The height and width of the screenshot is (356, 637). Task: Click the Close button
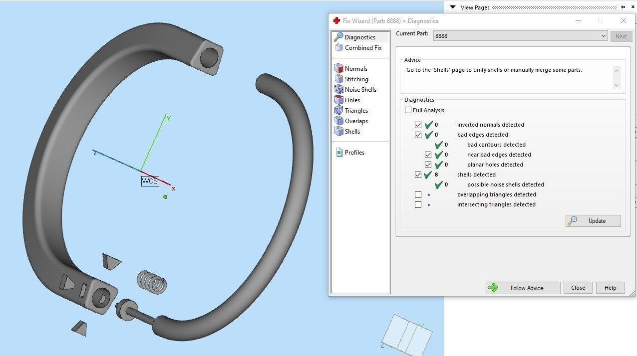pyautogui.click(x=578, y=288)
